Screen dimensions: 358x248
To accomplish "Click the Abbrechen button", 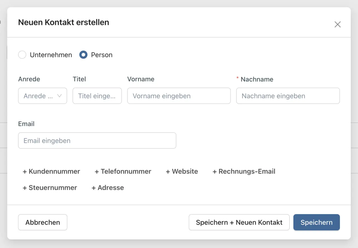I will point(43,222).
